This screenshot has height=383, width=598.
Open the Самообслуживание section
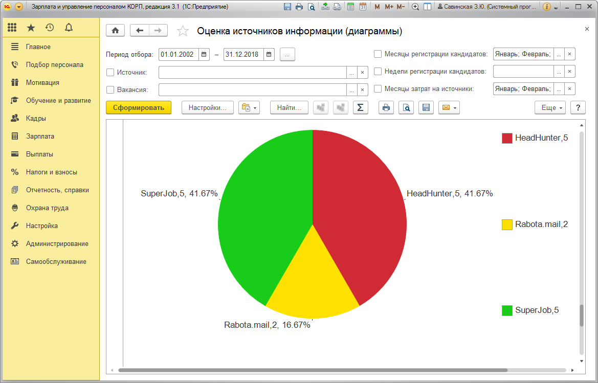pos(51,261)
